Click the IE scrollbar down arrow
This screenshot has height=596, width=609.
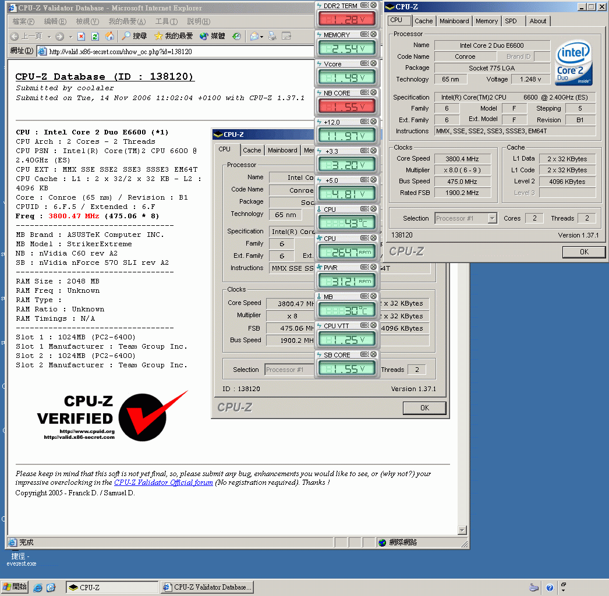pyautogui.click(x=462, y=530)
